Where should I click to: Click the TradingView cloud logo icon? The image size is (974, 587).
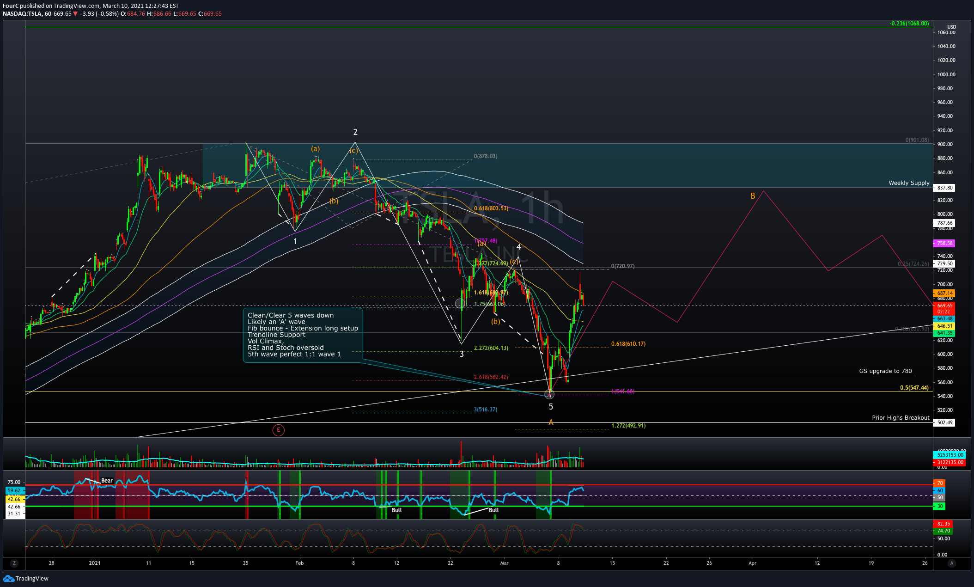click(8, 578)
